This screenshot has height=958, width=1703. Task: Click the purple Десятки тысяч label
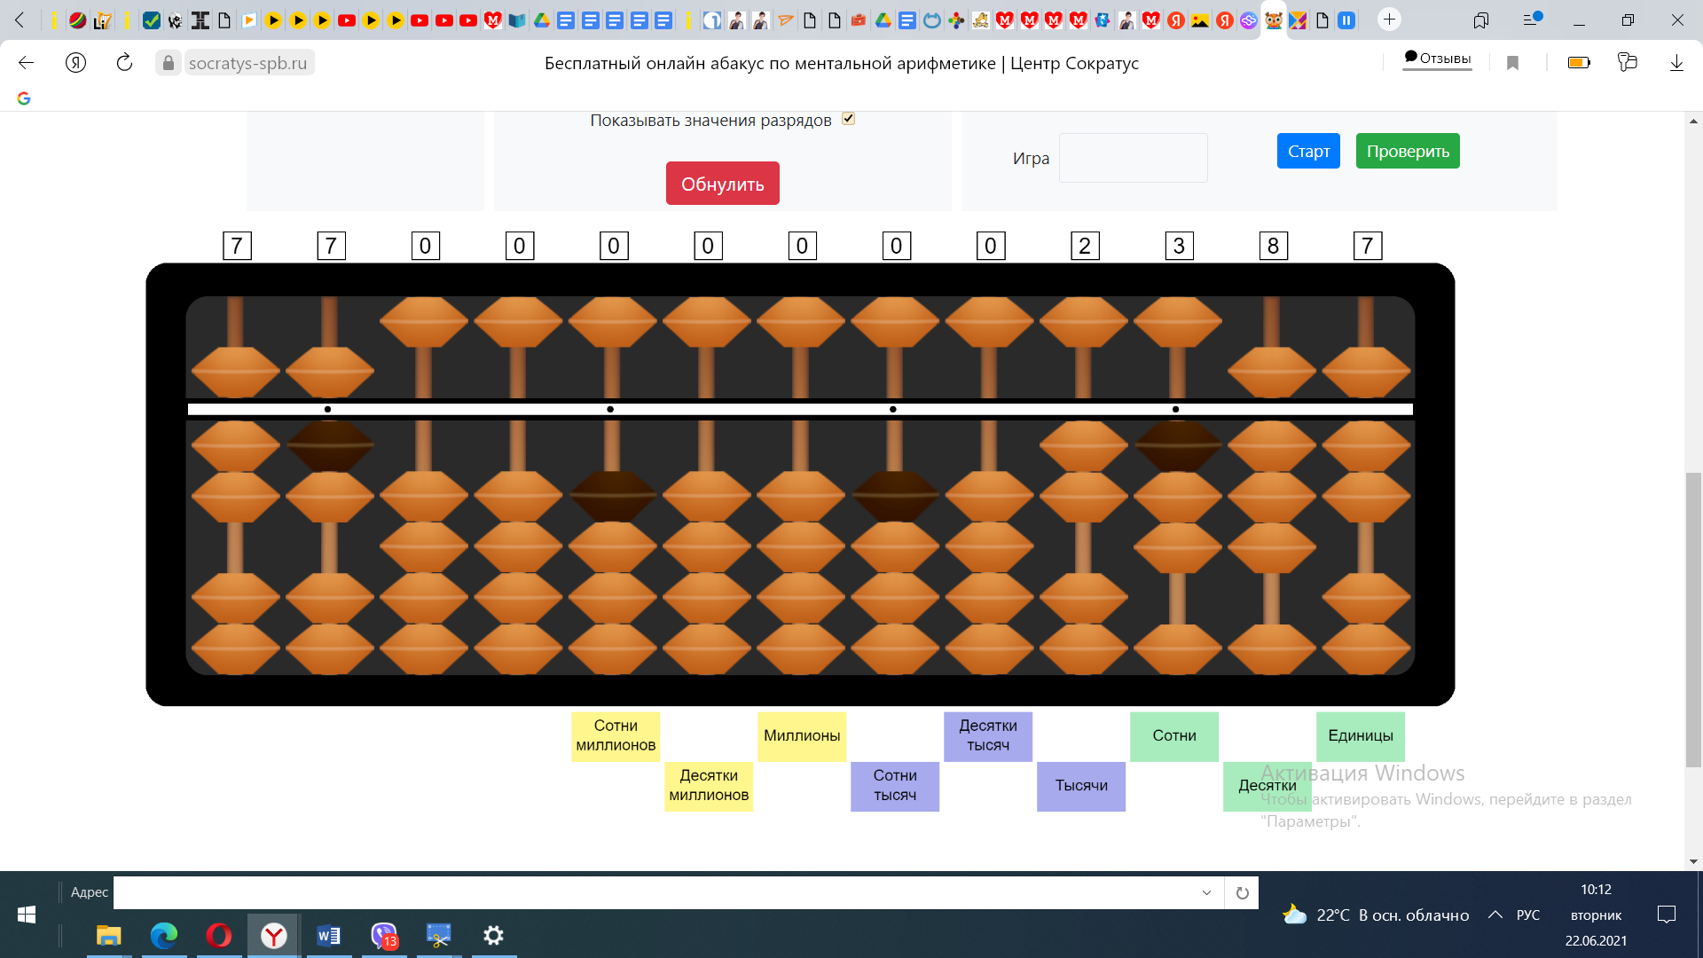coord(988,736)
